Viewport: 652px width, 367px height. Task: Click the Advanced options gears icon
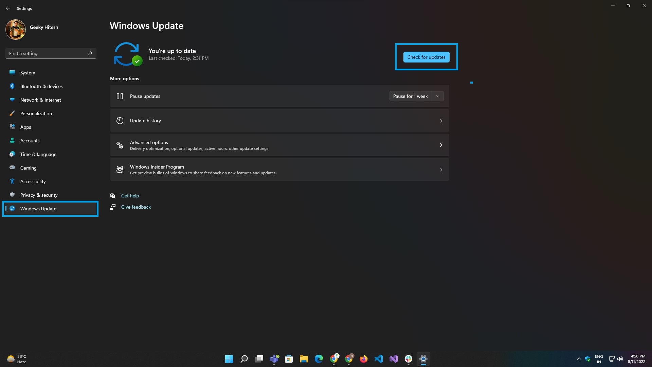click(120, 145)
